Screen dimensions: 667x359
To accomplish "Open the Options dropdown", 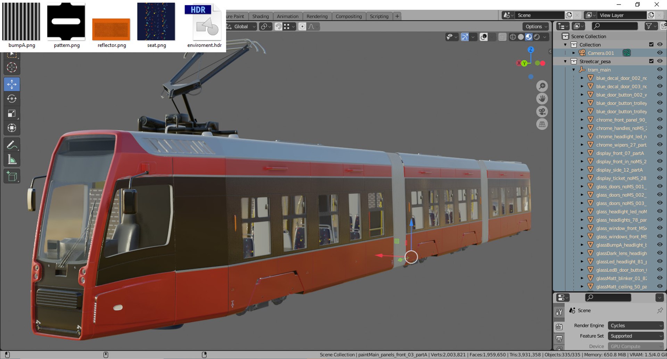I will pyautogui.click(x=536, y=26).
